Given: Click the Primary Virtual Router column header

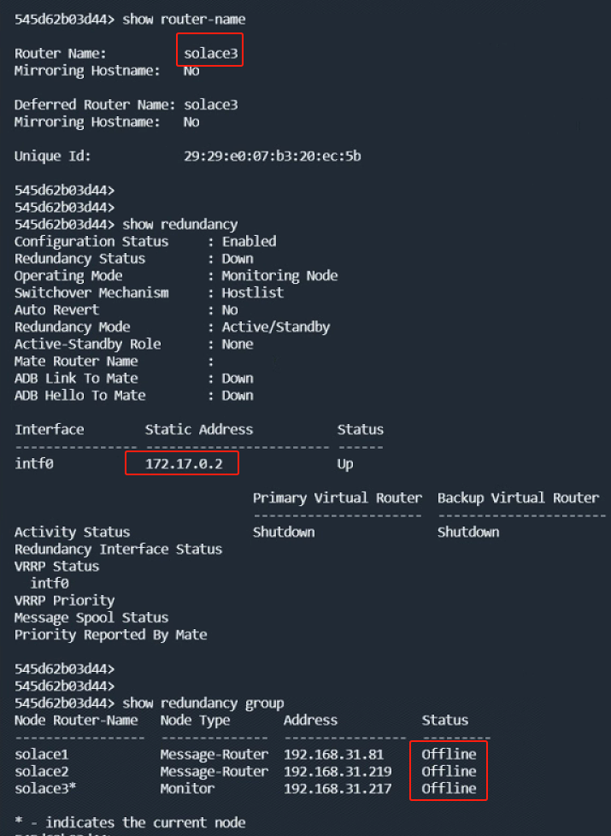Looking at the screenshot, I should 338,498.
